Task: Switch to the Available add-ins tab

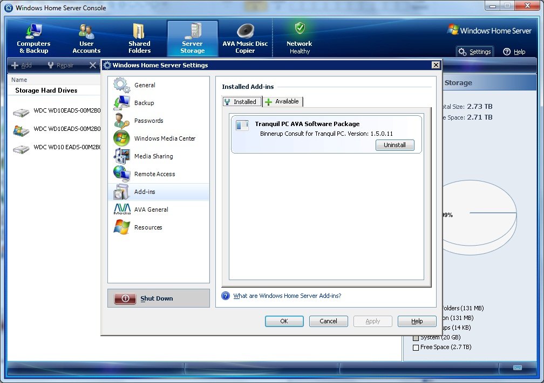Action: pyautogui.click(x=283, y=101)
